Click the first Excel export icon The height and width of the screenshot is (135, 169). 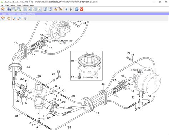click(15, 9)
